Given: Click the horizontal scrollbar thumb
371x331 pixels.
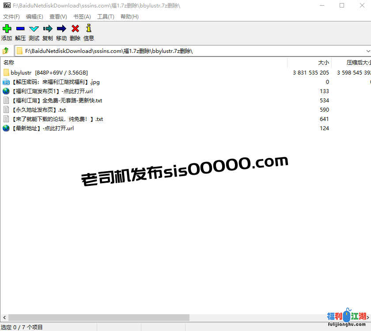Looking at the screenshot, I should 99,317.
